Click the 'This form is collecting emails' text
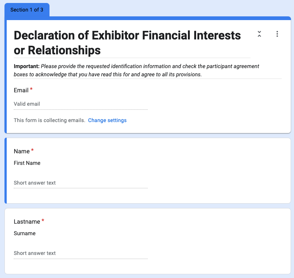This screenshot has width=294, height=278. (49, 121)
